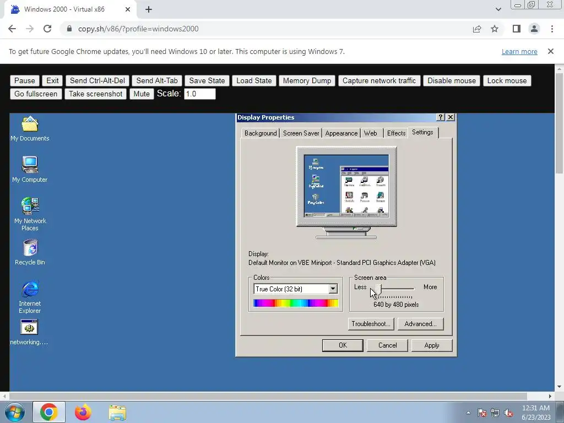This screenshot has height=423, width=564.
Task: Take screenshot of the emulator
Action: coord(96,94)
